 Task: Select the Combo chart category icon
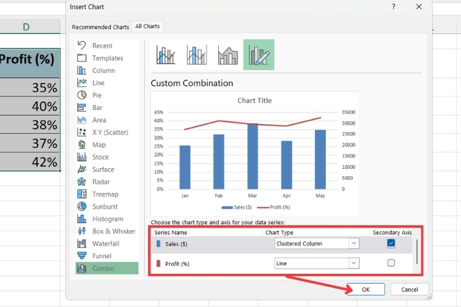pos(82,268)
